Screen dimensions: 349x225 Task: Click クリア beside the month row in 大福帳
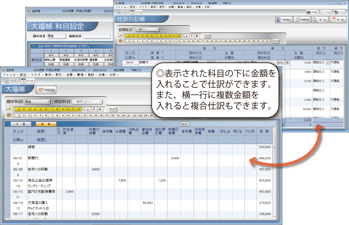coord(113,109)
